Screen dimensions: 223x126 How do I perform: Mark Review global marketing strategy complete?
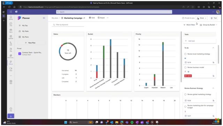(185, 94)
